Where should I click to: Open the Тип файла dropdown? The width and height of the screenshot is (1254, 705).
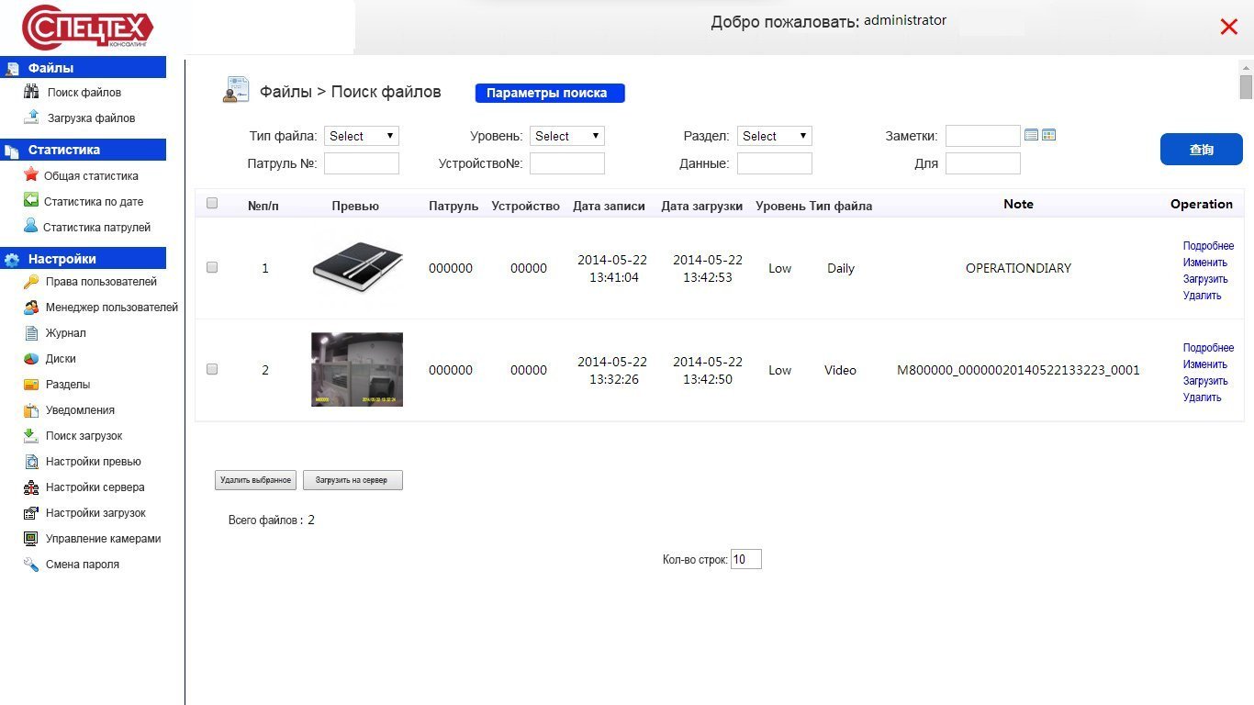coord(361,136)
